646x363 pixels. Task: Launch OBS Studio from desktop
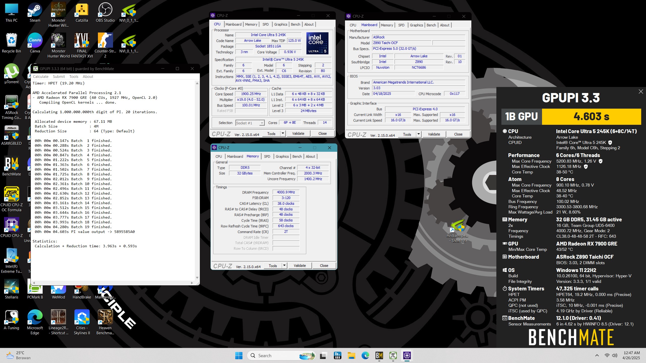click(105, 13)
